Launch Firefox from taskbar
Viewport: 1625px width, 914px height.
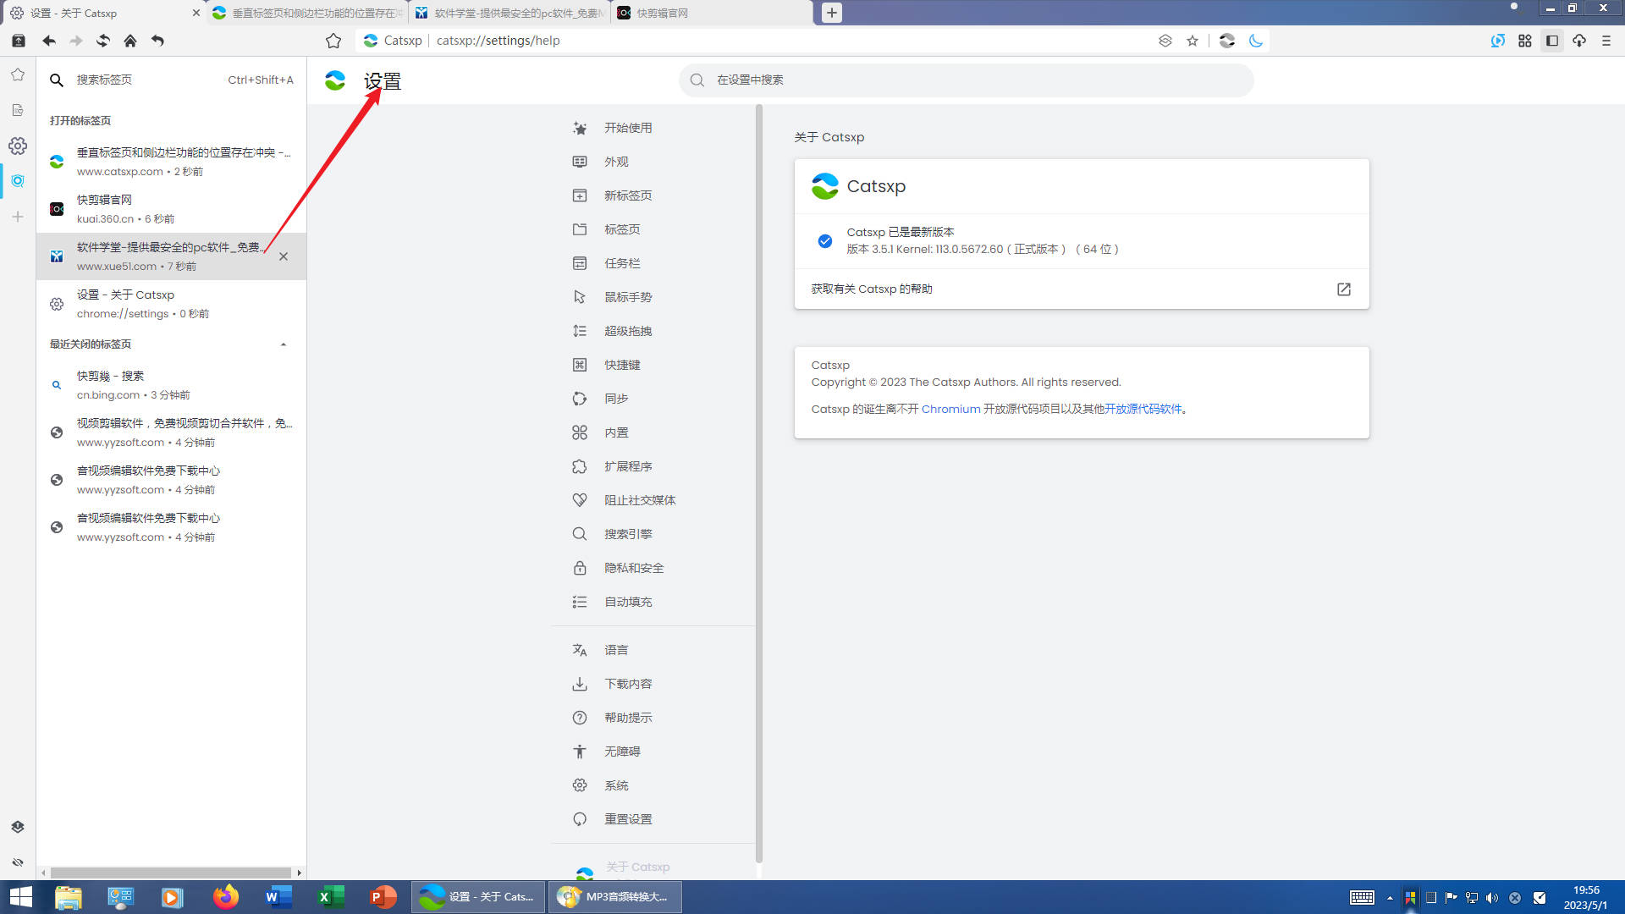click(226, 897)
